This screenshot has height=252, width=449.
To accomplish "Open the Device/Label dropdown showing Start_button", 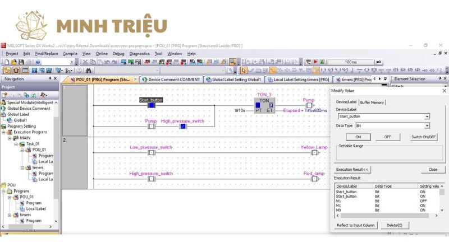I will (x=427, y=116).
